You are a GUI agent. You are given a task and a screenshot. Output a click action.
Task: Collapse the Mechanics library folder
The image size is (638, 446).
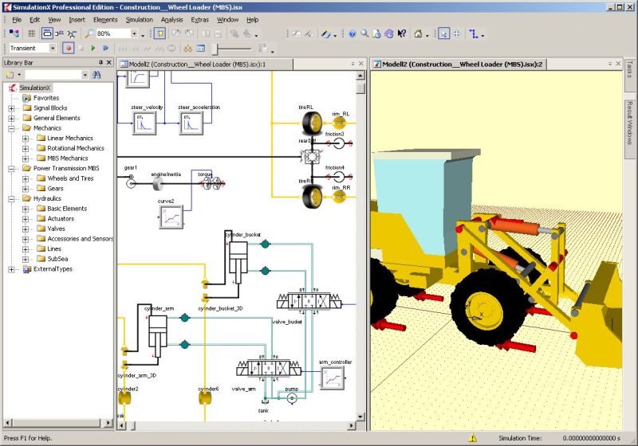(x=11, y=128)
